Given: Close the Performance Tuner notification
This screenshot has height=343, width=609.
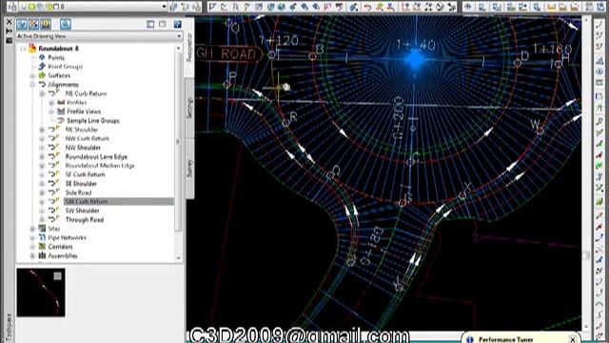Looking at the screenshot, I should pos(573,339).
